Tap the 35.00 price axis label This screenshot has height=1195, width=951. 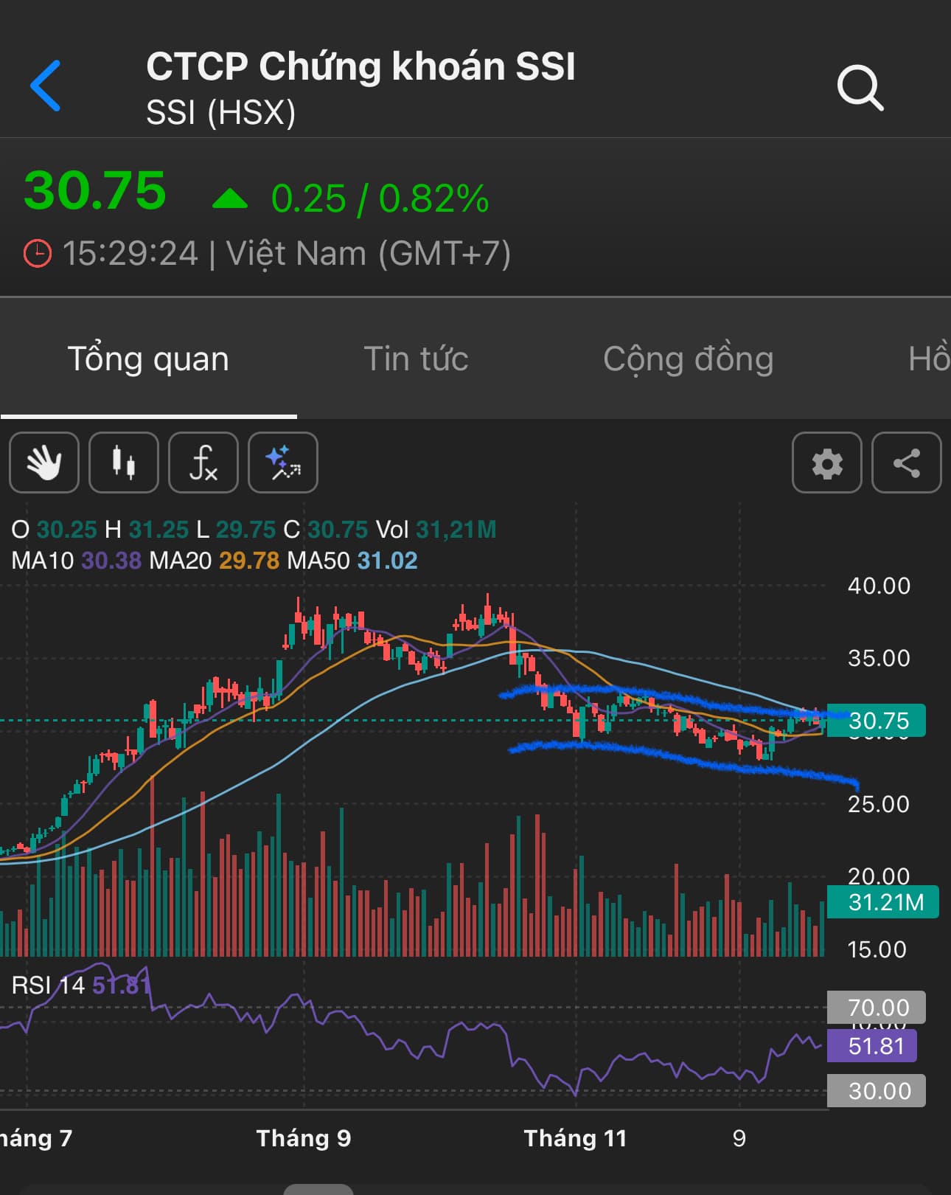coord(879,658)
